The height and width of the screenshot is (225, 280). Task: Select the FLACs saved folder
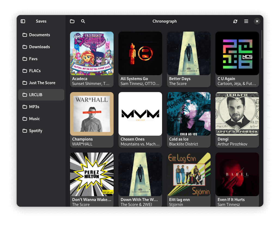[x=41, y=71]
